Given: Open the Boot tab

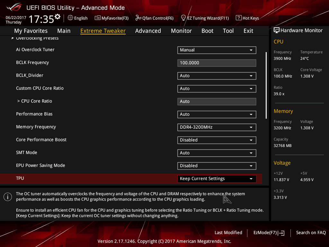Looking at the screenshot, I should click(x=207, y=31).
